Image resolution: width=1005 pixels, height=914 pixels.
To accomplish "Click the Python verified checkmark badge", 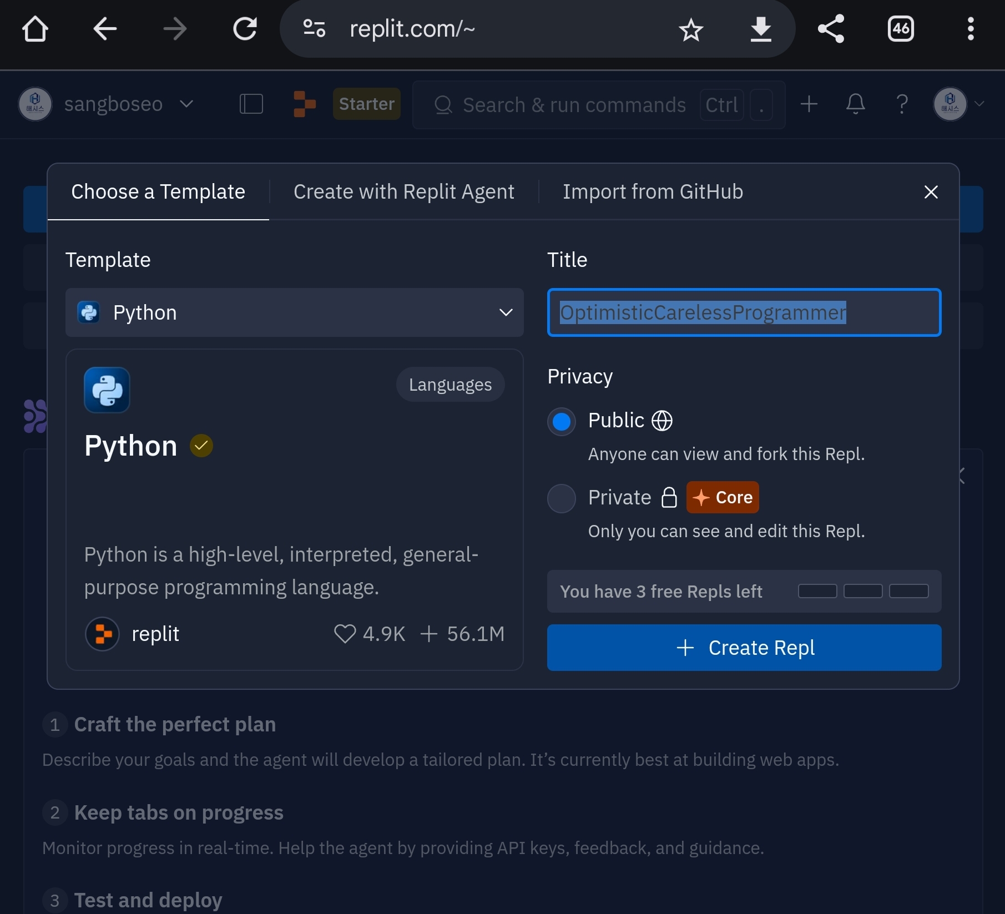I will coord(201,446).
